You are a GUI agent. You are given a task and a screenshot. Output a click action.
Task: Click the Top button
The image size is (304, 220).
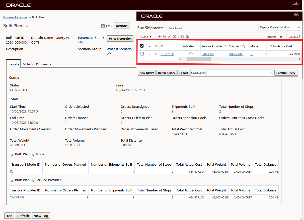[9, 216]
